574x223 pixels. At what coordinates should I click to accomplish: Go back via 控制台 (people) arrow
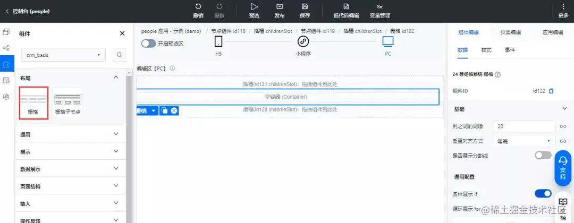7,11
